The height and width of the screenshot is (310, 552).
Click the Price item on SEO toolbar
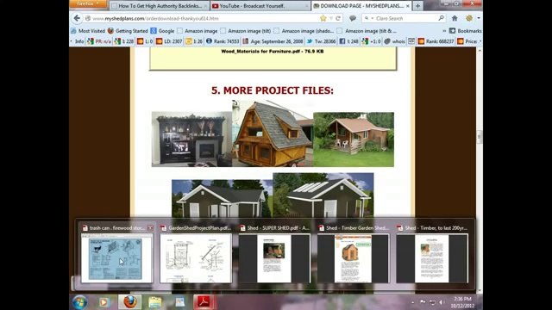pyautogui.click(x=467, y=41)
